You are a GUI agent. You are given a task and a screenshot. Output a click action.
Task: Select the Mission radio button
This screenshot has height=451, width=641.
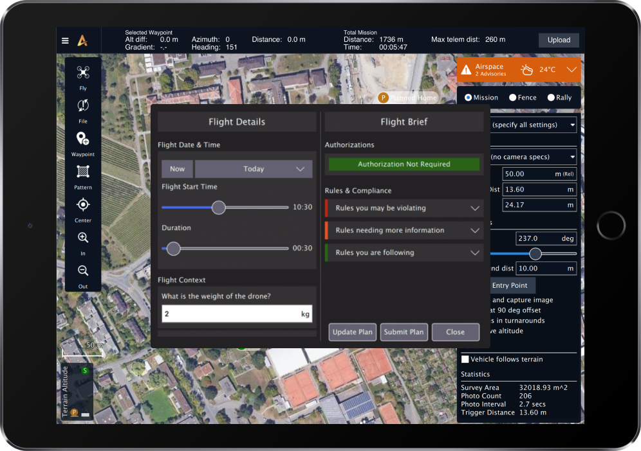pyautogui.click(x=468, y=98)
